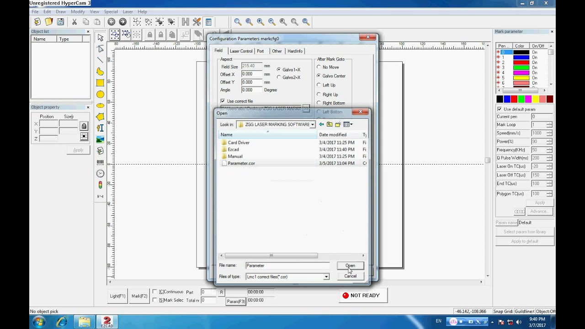Click the File name input field
This screenshot has height=329, width=585.
click(x=287, y=265)
